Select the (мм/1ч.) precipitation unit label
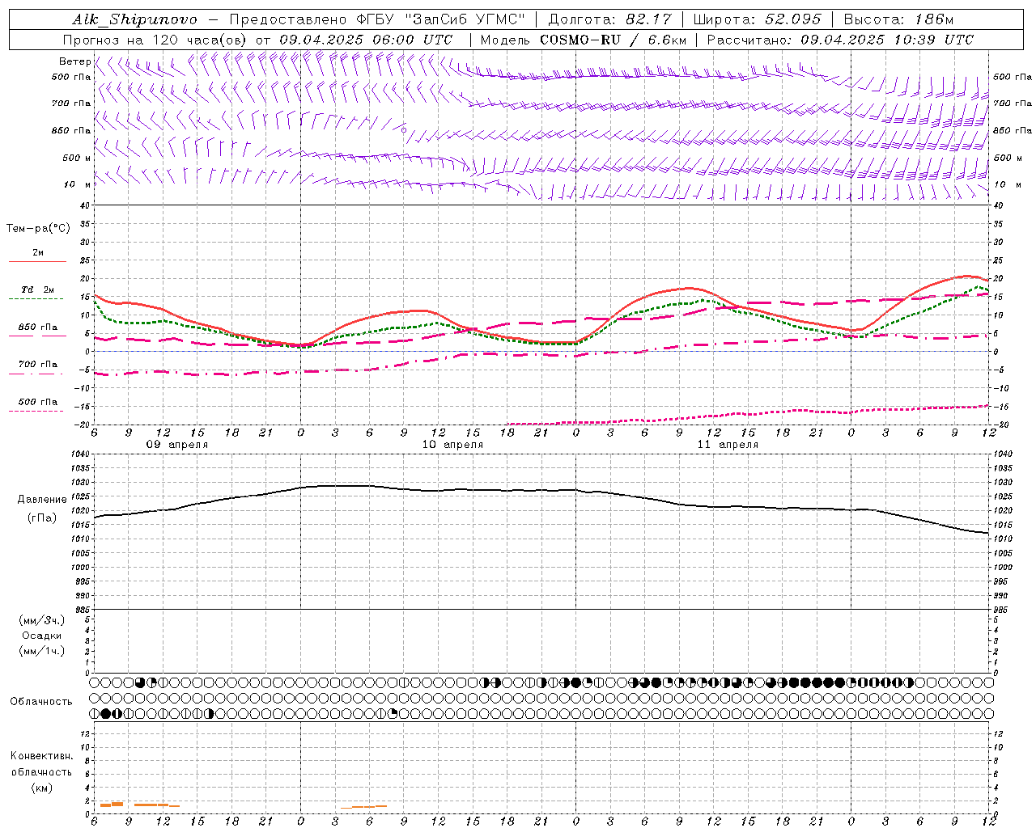 pyautogui.click(x=42, y=651)
